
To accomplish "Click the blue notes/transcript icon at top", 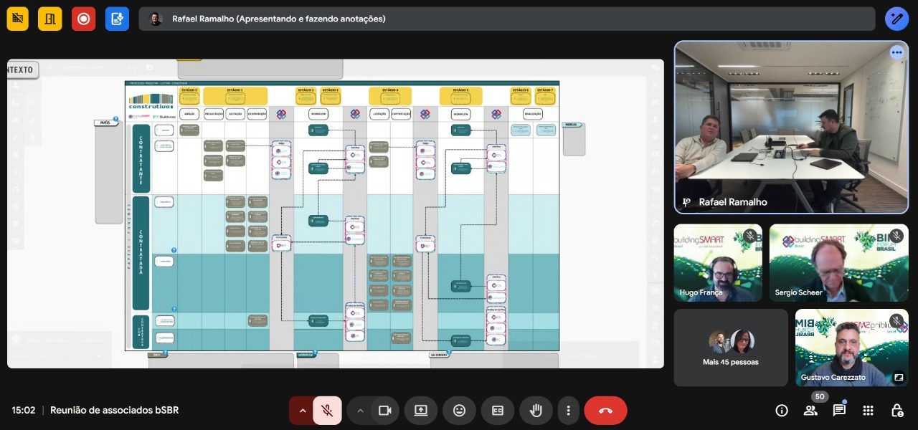I will tap(117, 19).
